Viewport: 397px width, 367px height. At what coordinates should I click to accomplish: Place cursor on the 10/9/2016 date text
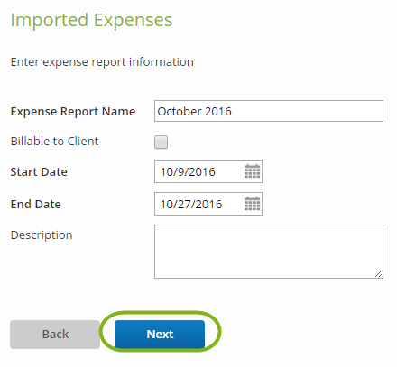tap(188, 172)
